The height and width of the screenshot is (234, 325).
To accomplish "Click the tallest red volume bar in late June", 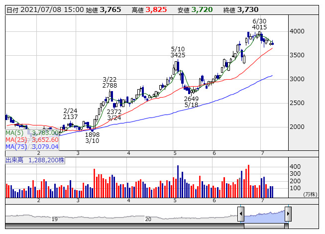I will [248, 181].
